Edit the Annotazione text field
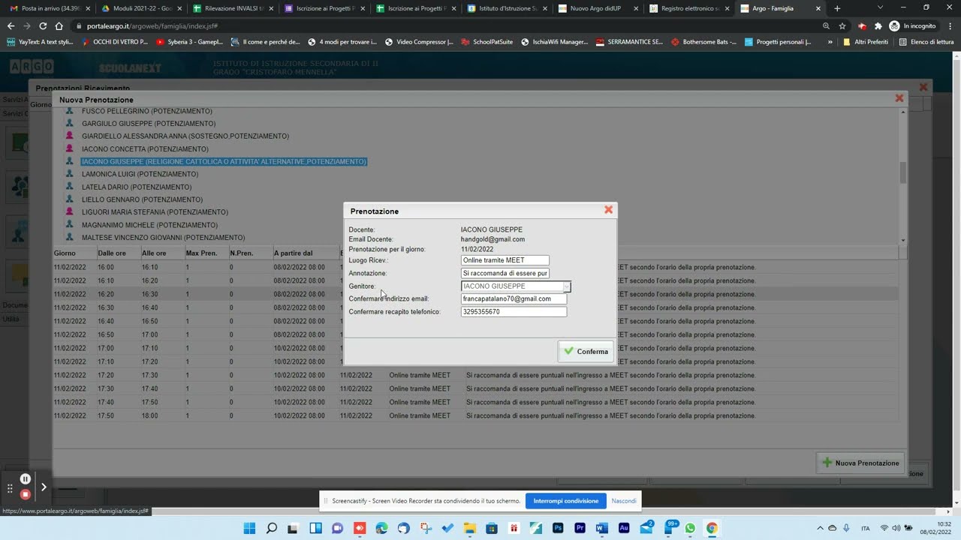Screen dimensions: 961x540 coord(505,273)
